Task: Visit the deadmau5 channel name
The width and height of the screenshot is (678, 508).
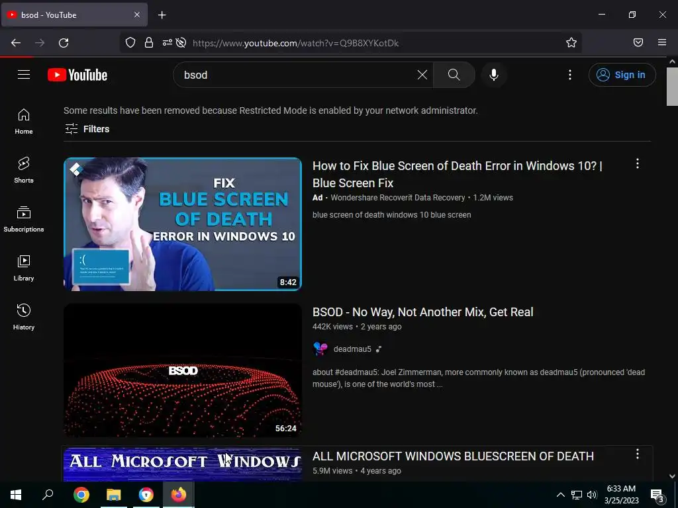Action: [352, 349]
